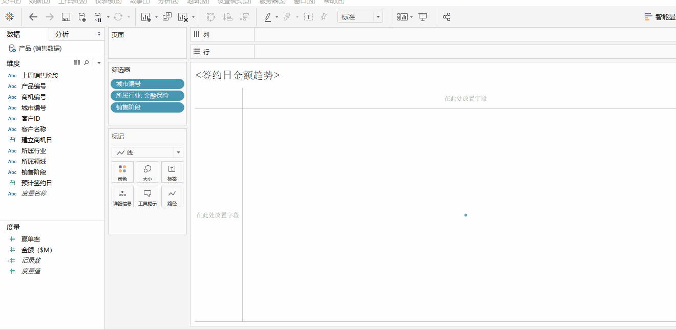Open the Size marks option
The image size is (676, 330).
147,171
